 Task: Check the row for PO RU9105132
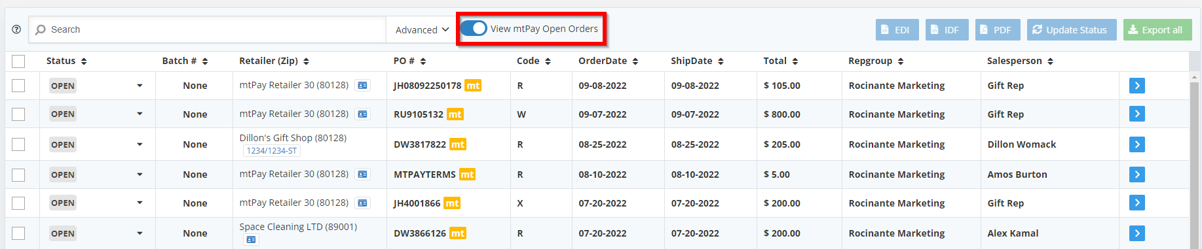(18, 114)
